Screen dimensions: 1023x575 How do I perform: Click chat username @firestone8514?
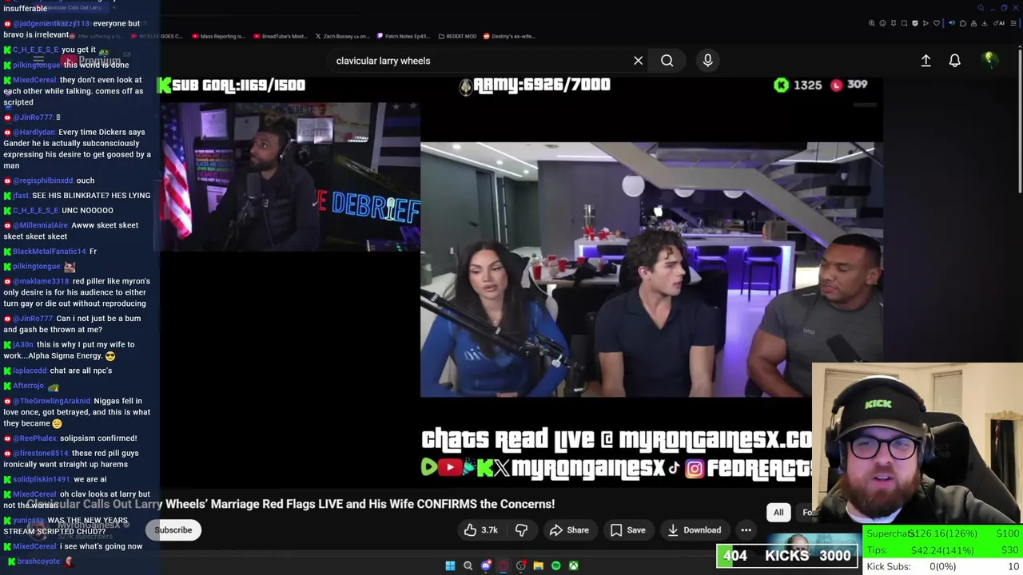(42, 453)
